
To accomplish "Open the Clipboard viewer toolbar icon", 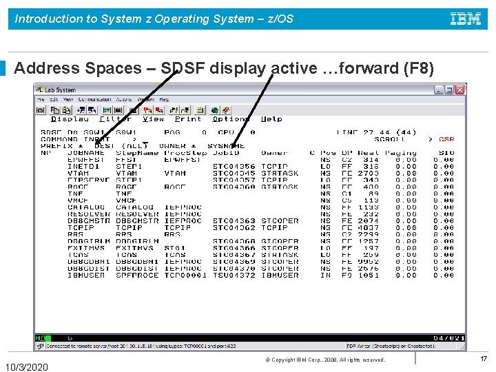I will pyautogui.click(x=200, y=110).
